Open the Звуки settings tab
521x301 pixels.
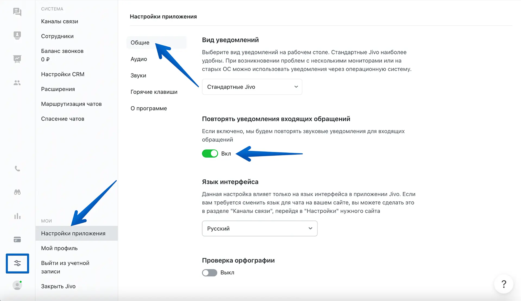click(x=138, y=75)
